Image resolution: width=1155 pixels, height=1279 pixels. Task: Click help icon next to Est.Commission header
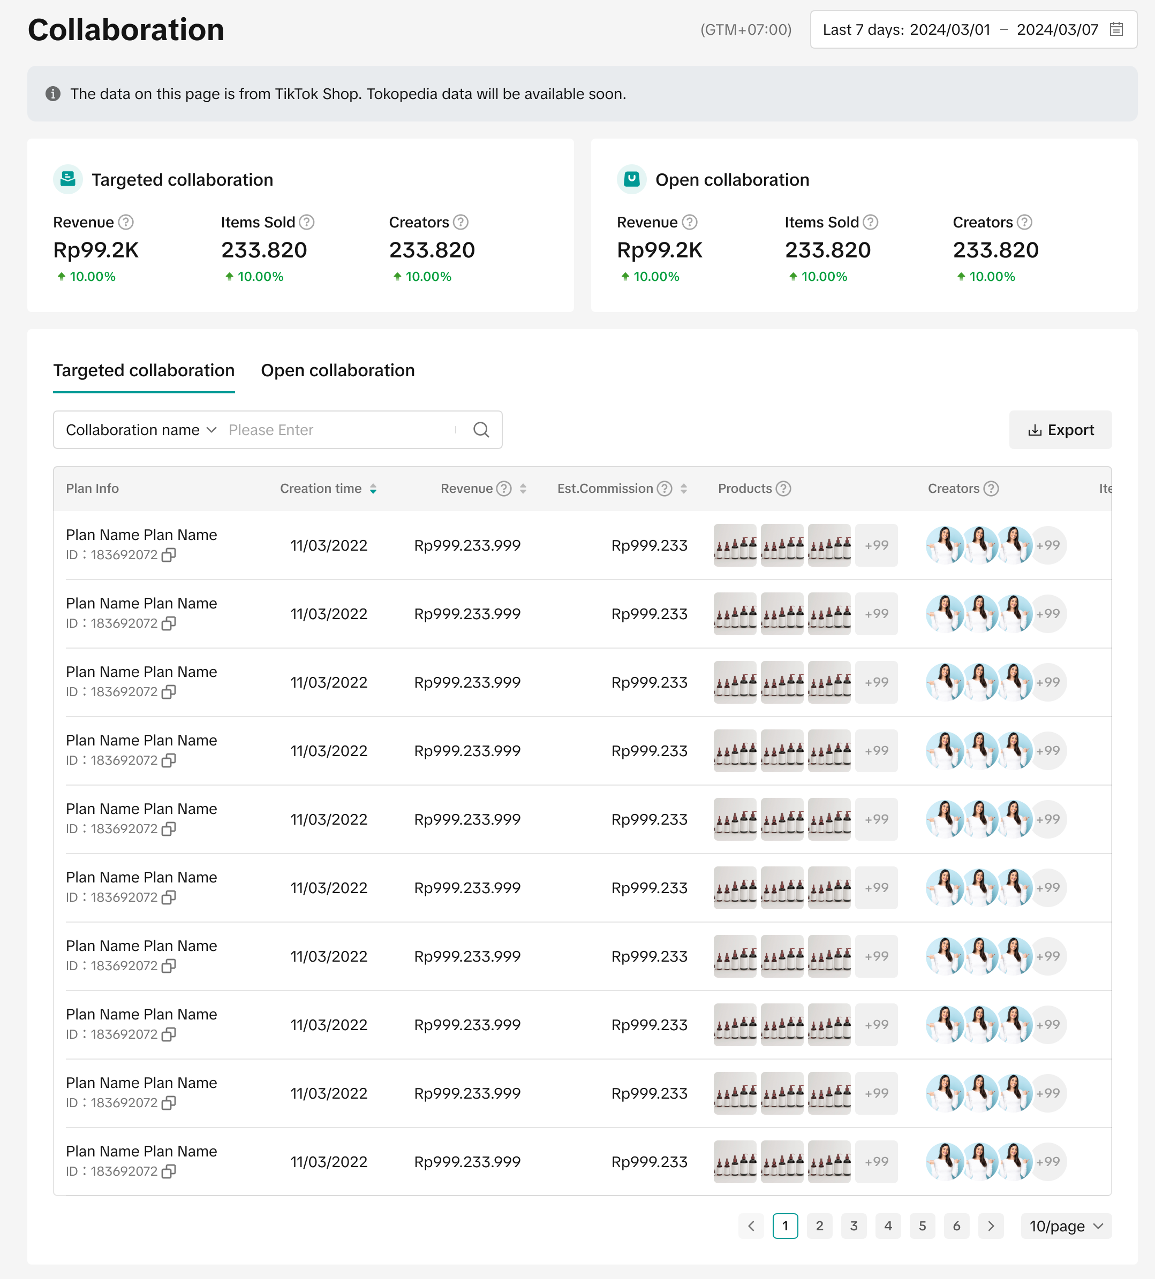[x=664, y=488]
